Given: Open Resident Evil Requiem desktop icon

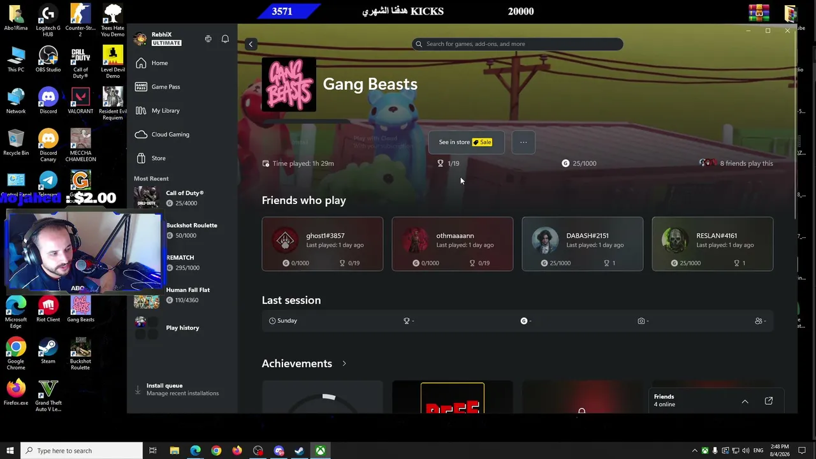Looking at the screenshot, I should point(113,104).
